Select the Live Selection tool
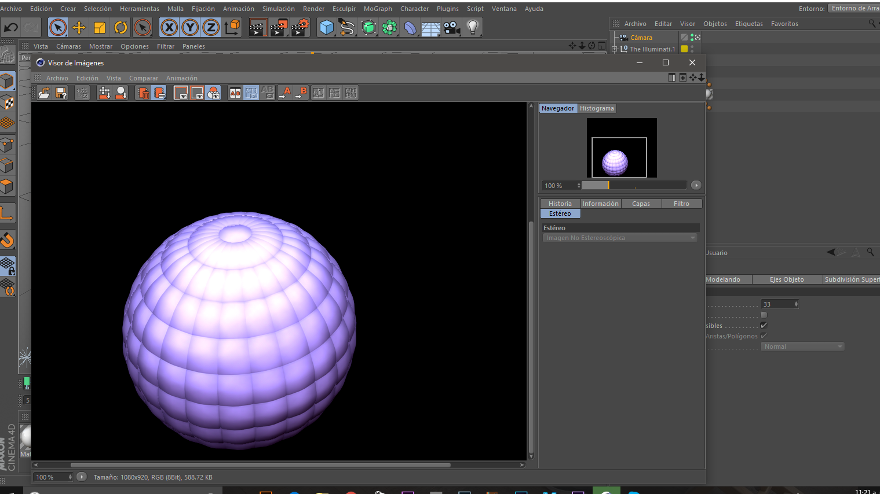Image resolution: width=880 pixels, height=494 pixels. pyautogui.click(x=57, y=27)
